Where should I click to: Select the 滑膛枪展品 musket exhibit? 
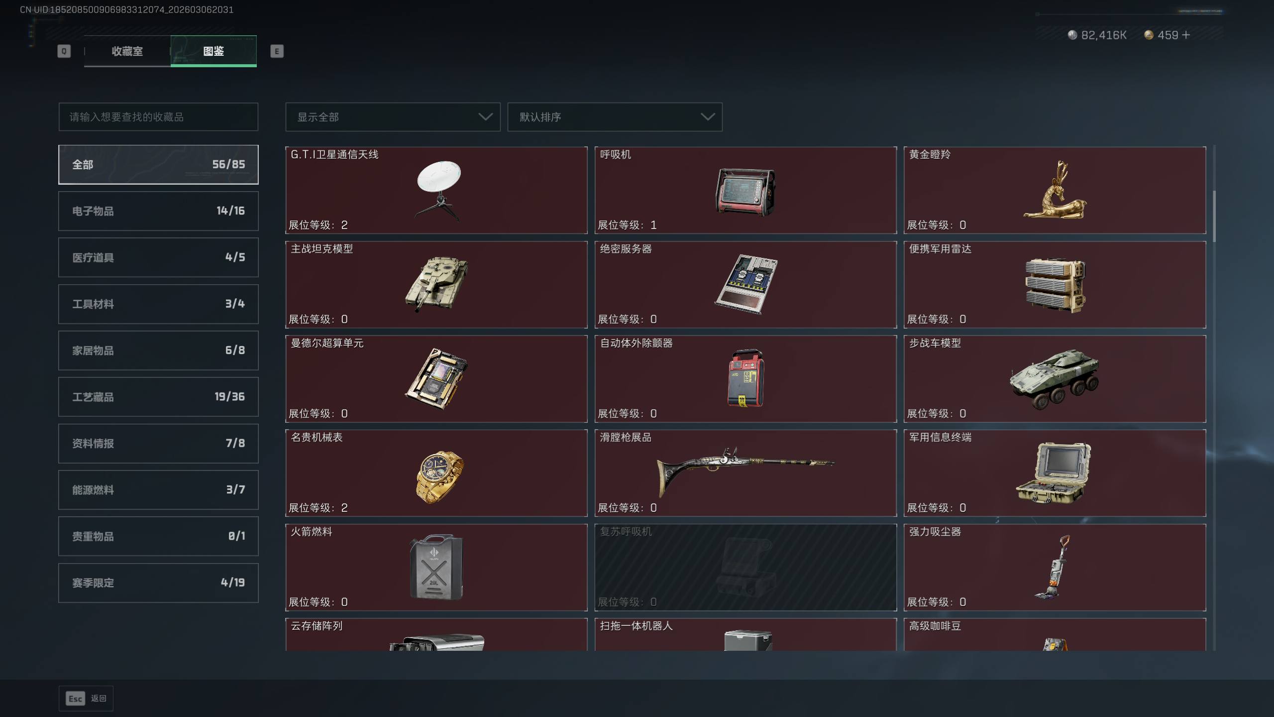[745, 473]
